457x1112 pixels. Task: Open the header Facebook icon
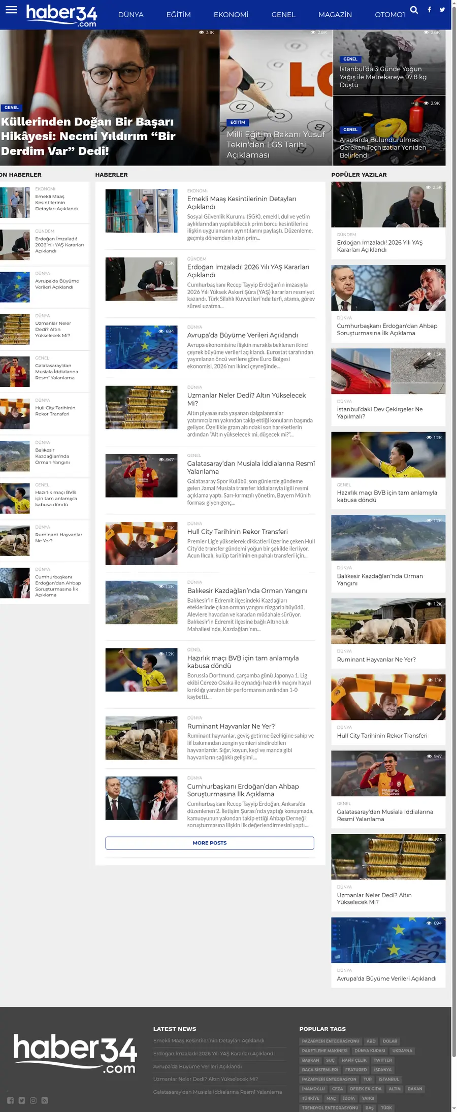[x=429, y=10]
